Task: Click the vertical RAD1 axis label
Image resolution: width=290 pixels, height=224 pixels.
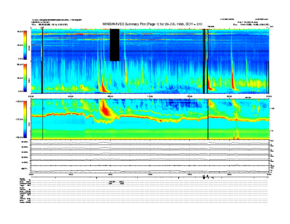Action: pyautogui.click(x=29, y=80)
